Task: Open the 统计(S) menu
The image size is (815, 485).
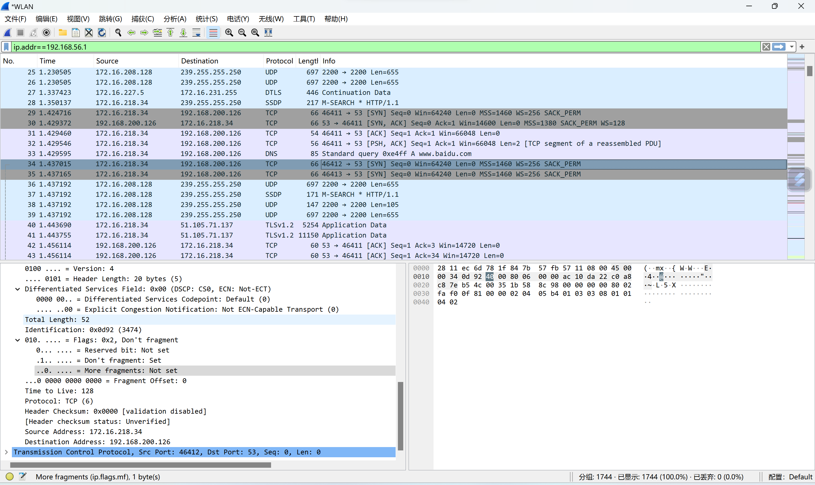Action: click(207, 19)
